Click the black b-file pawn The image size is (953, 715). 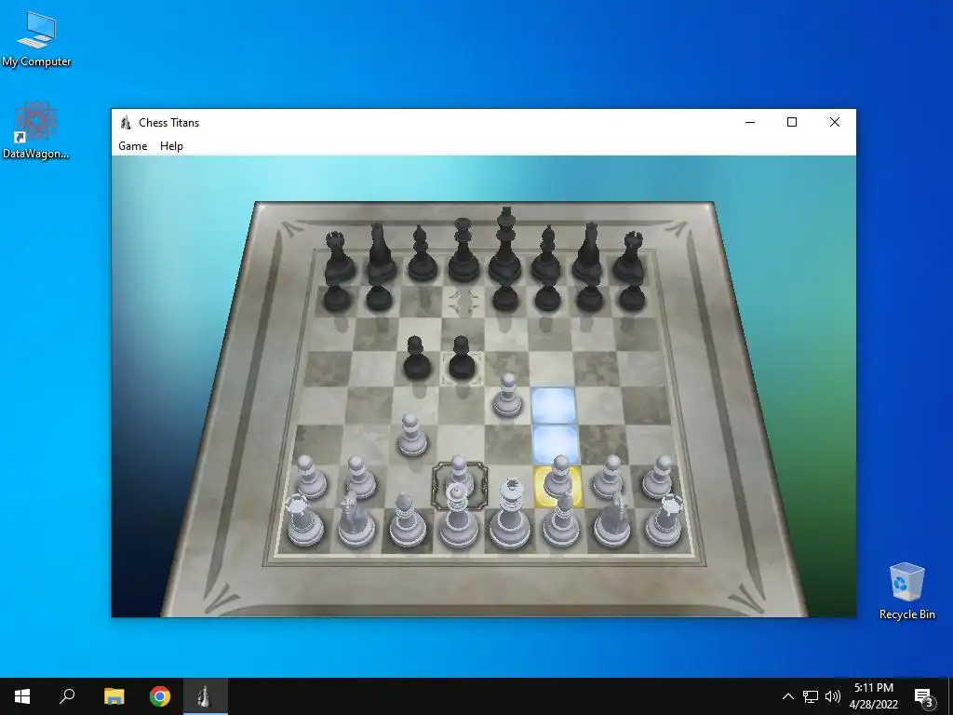point(378,298)
